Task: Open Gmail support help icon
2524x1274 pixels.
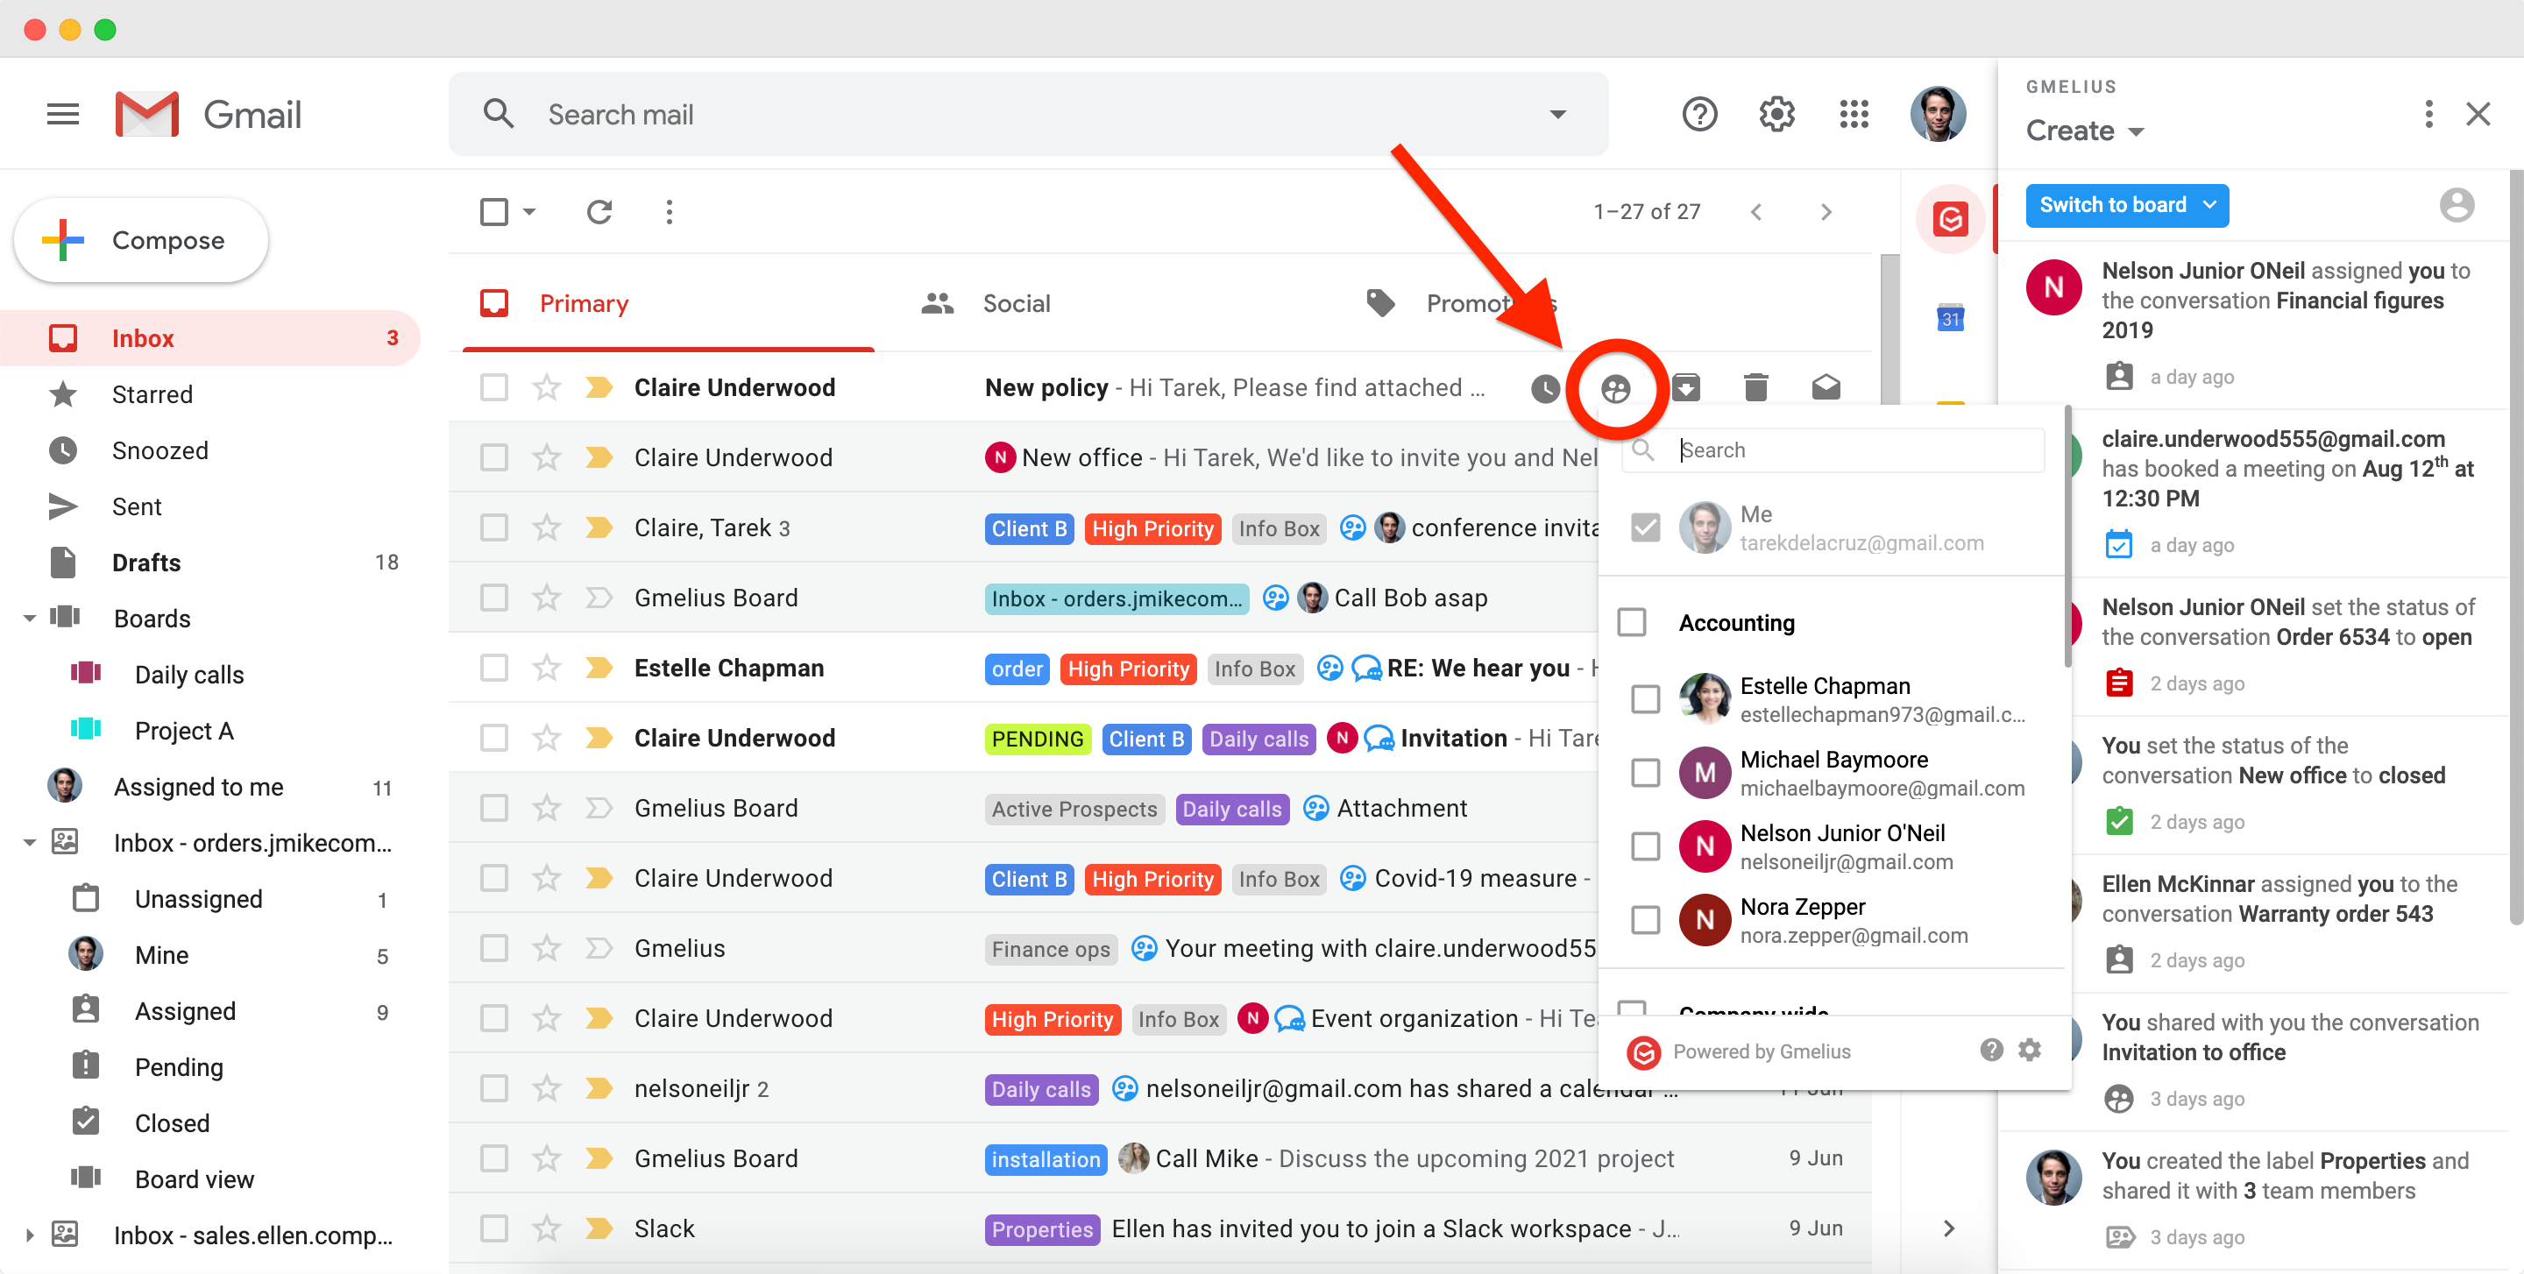Action: pyautogui.click(x=1699, y=115)
